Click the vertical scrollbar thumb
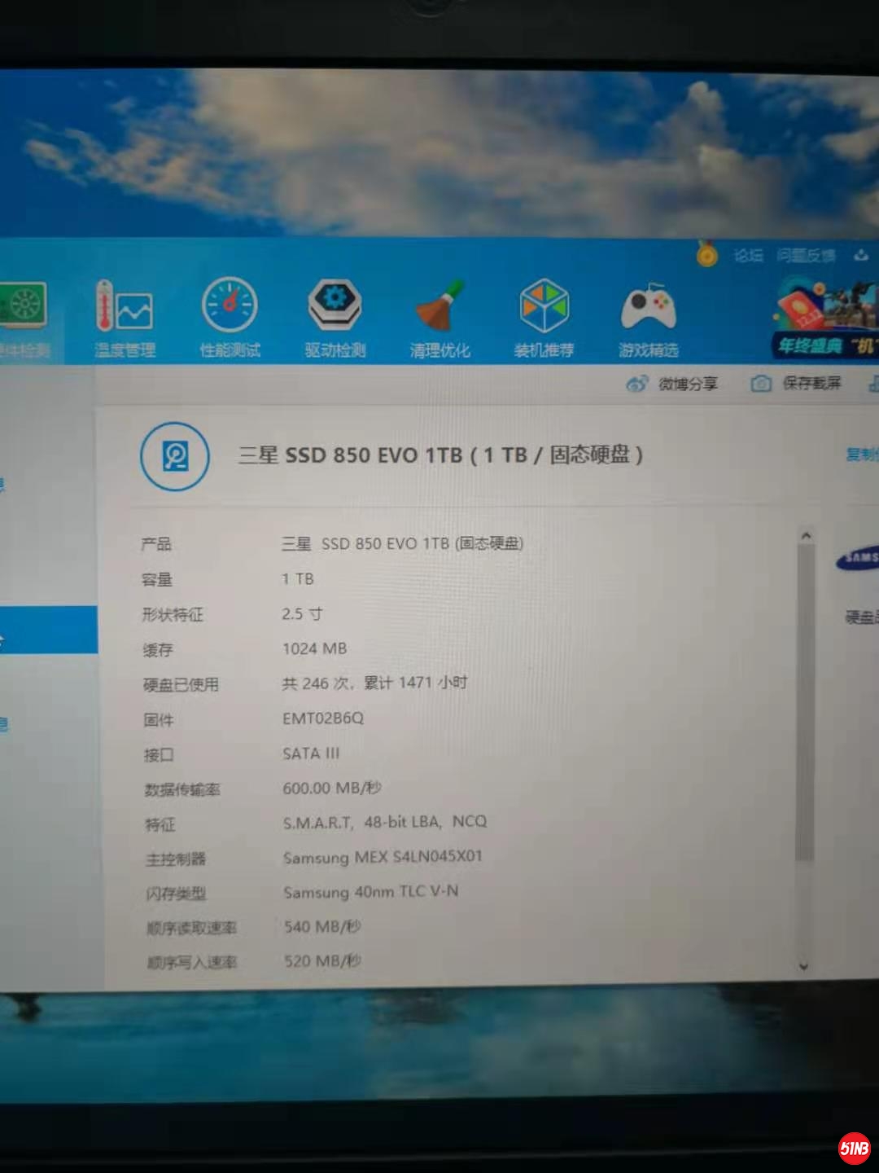 tap(805, 701)
